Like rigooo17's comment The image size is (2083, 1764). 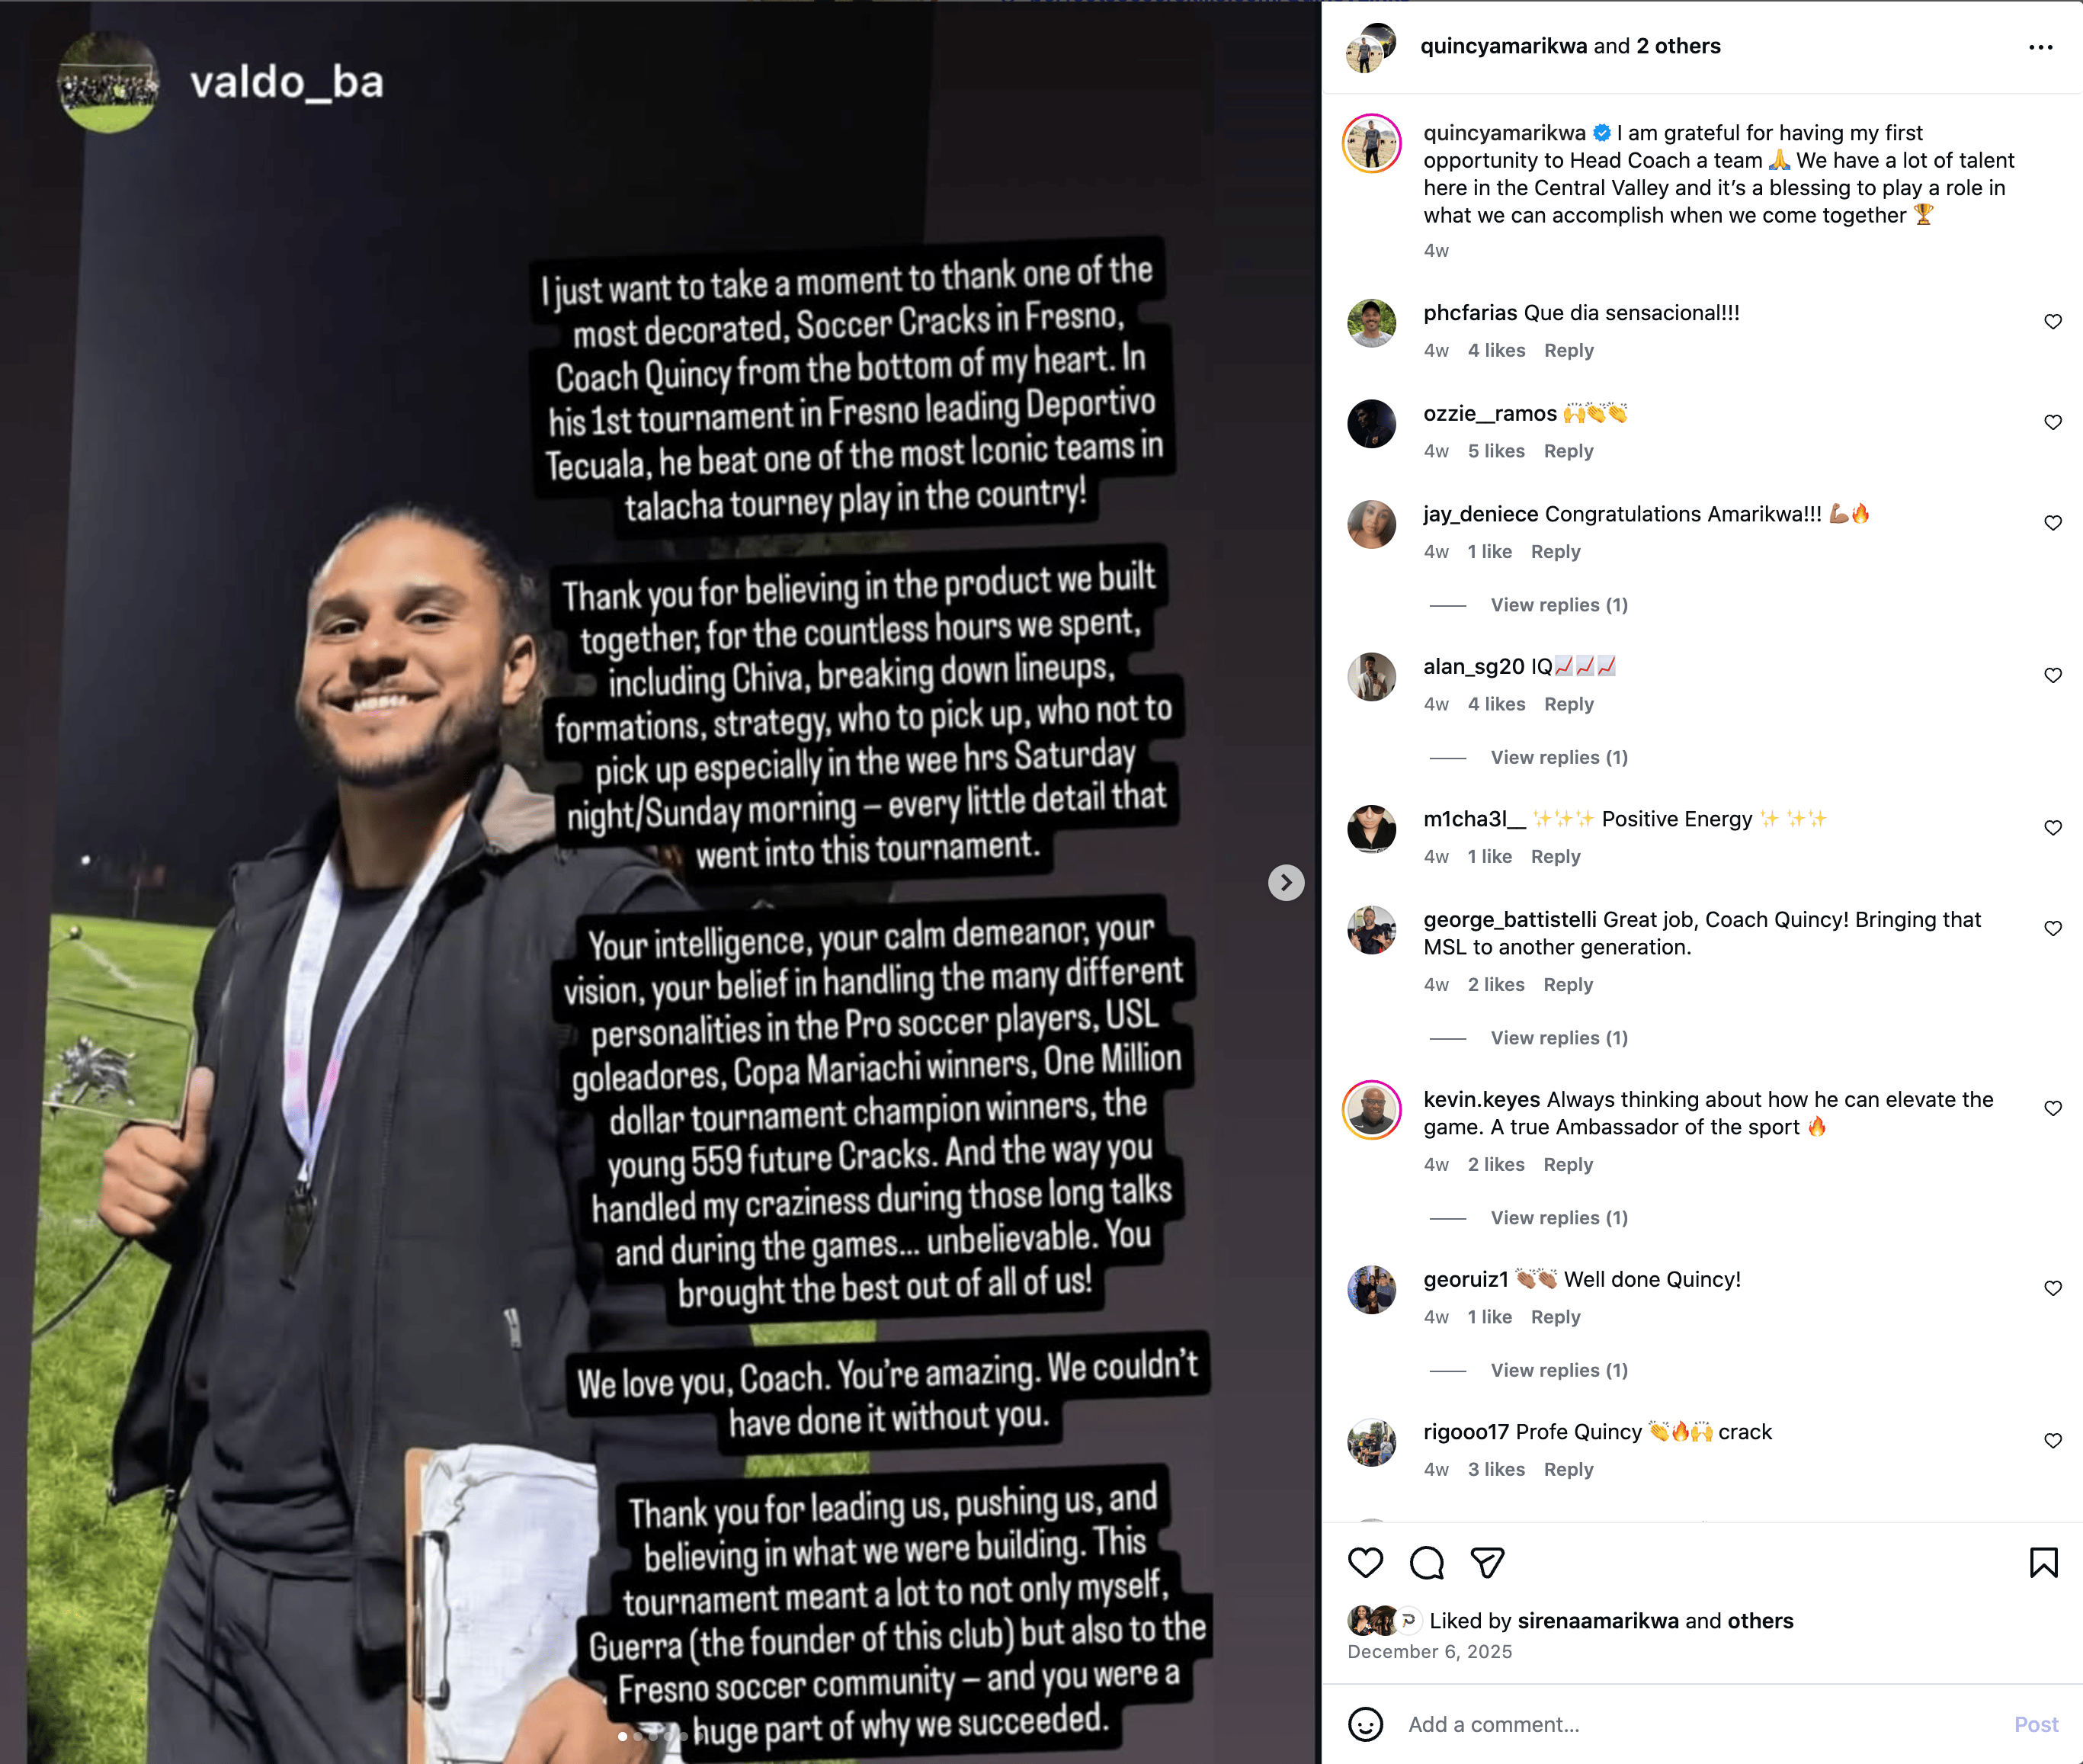coord(2052,1440)
